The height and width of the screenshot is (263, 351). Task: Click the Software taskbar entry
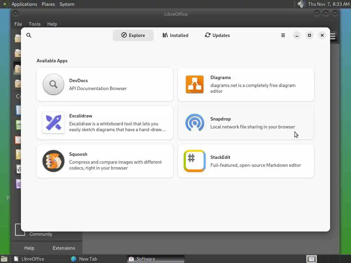[156, 259]
